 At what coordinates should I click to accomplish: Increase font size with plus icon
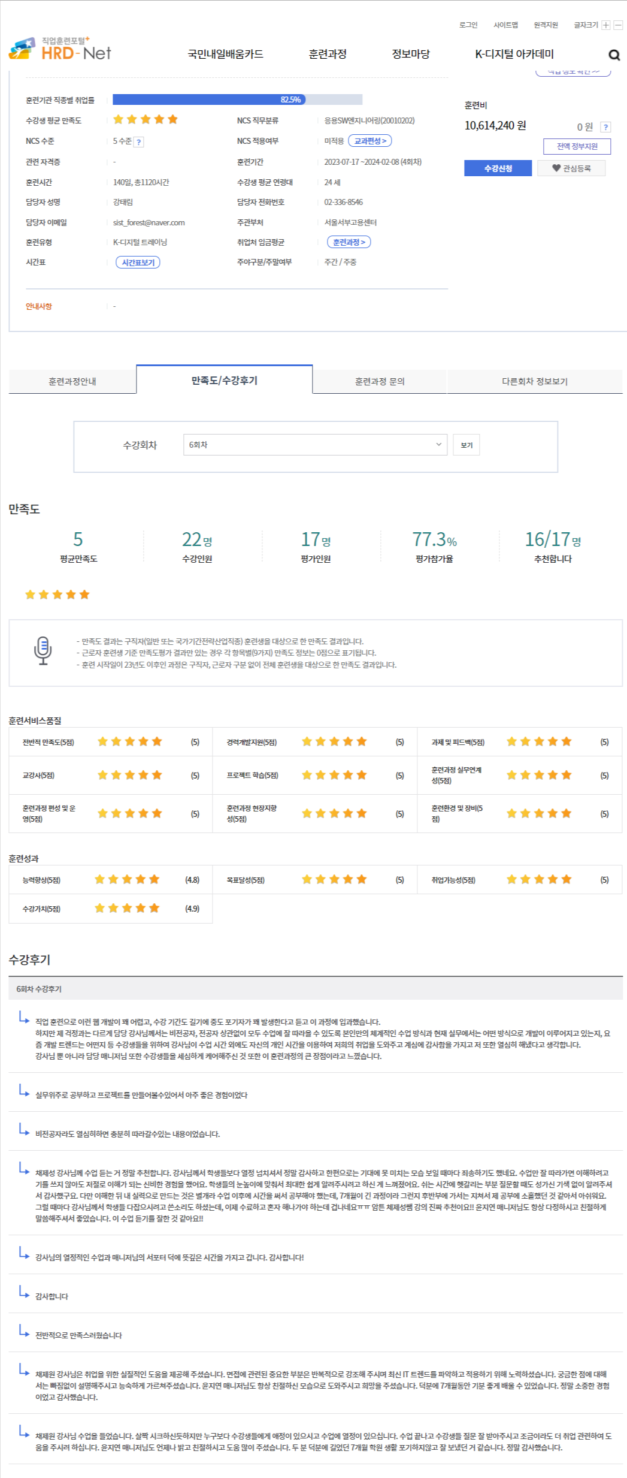coord(606,25)
